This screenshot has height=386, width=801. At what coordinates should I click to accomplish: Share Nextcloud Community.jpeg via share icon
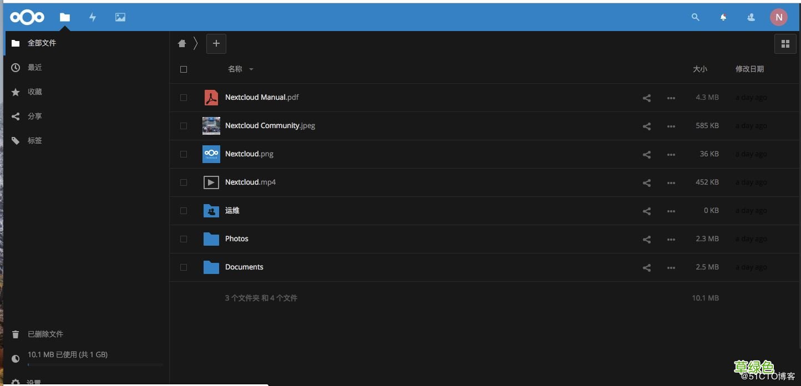647,126
